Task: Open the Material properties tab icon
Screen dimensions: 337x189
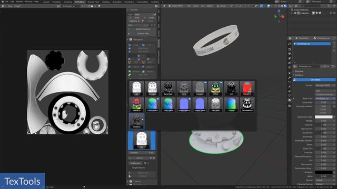Action: tap(290, 100)
